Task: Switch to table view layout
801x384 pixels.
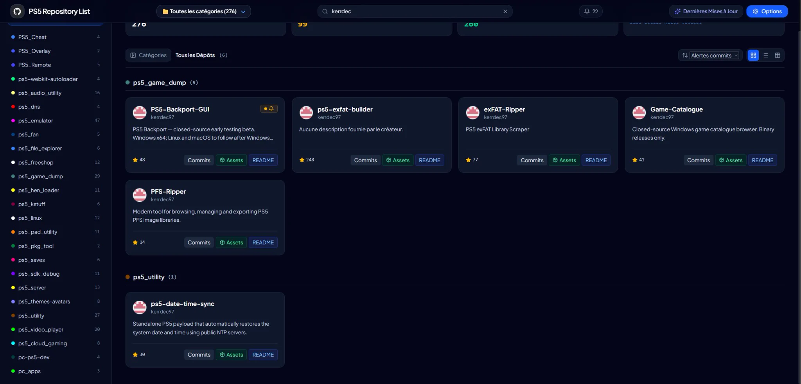Action: (778, 56)
